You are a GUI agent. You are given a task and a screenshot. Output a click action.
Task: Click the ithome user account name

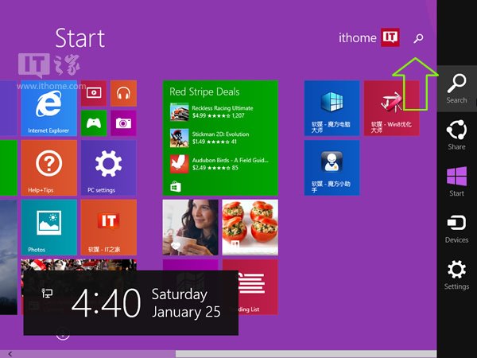(x=356, y=37)
